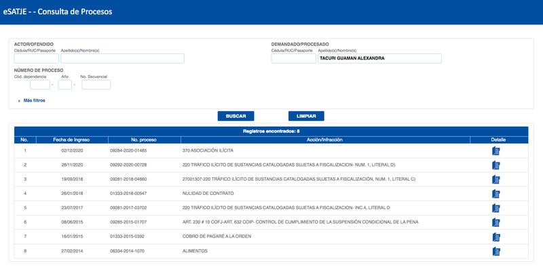Select process number 01333-2018-00547
The height and width of the screenshot is (270, 543).
[x=128, y=194]
